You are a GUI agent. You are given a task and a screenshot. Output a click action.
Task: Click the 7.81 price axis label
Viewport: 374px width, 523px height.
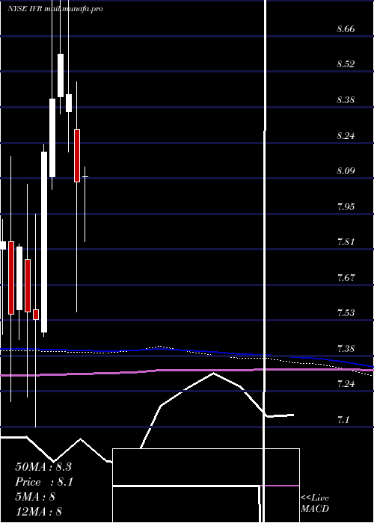[x=346, y=242]
